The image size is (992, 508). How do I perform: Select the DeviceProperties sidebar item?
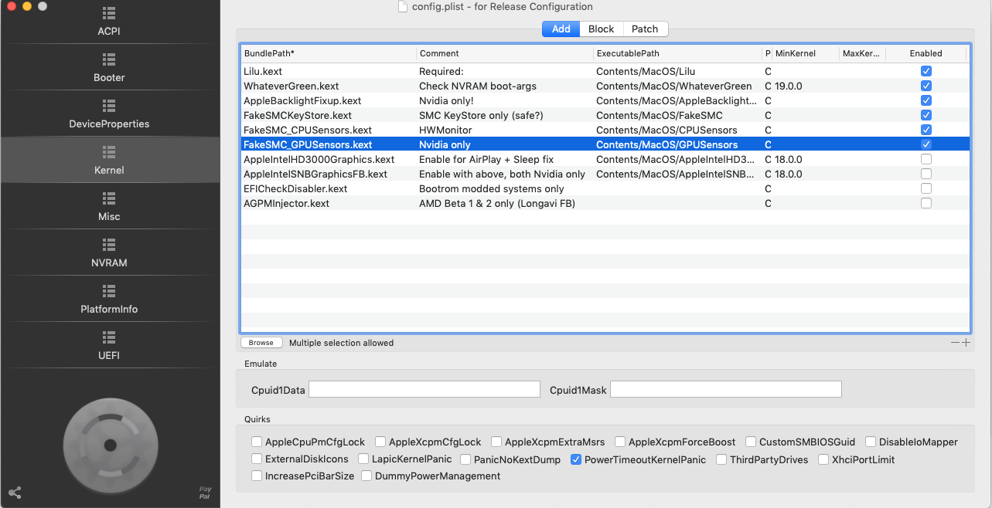pos(109,114)
